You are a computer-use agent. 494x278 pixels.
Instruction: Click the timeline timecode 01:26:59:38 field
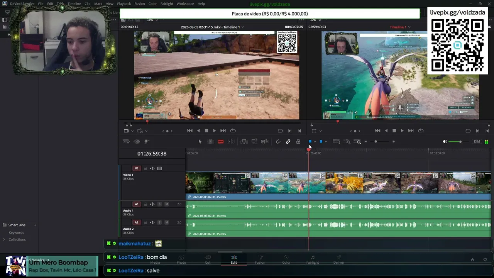tap(152, 154)
